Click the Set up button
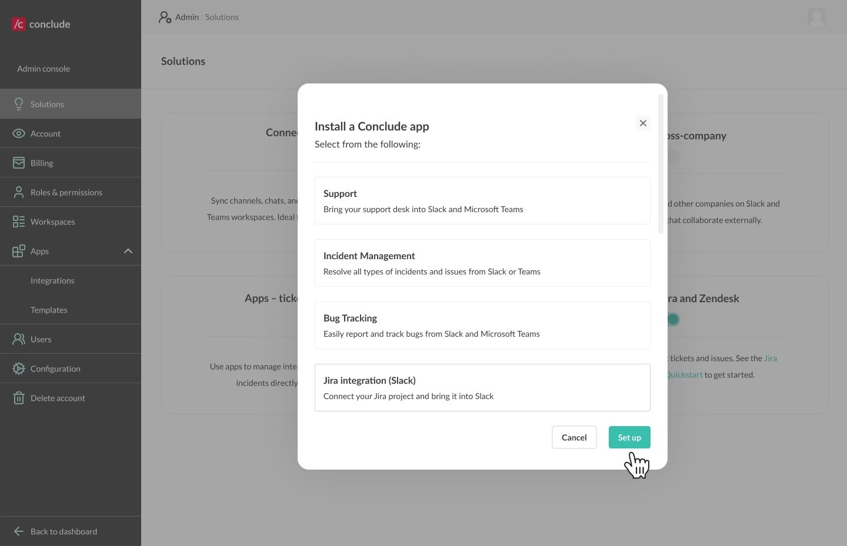Screen dimensions: 847x546 (x=629, y=437)
